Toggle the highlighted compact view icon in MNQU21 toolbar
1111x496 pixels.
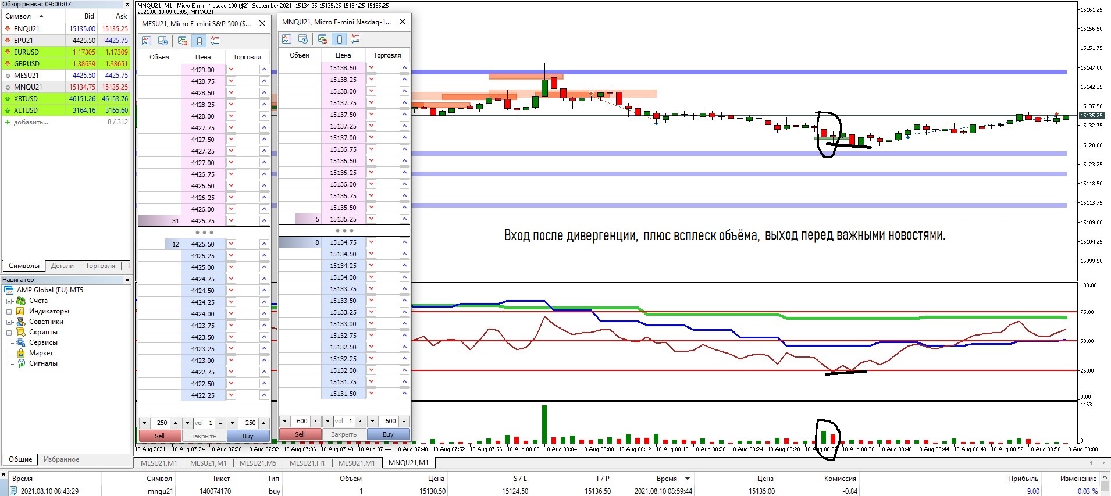[339, 39]
